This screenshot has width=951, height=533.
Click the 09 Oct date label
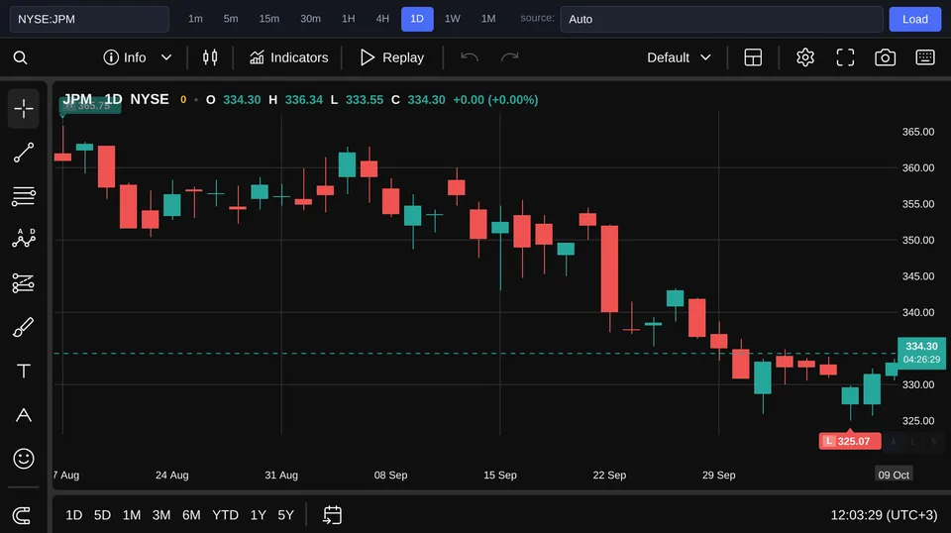[894, 475]
